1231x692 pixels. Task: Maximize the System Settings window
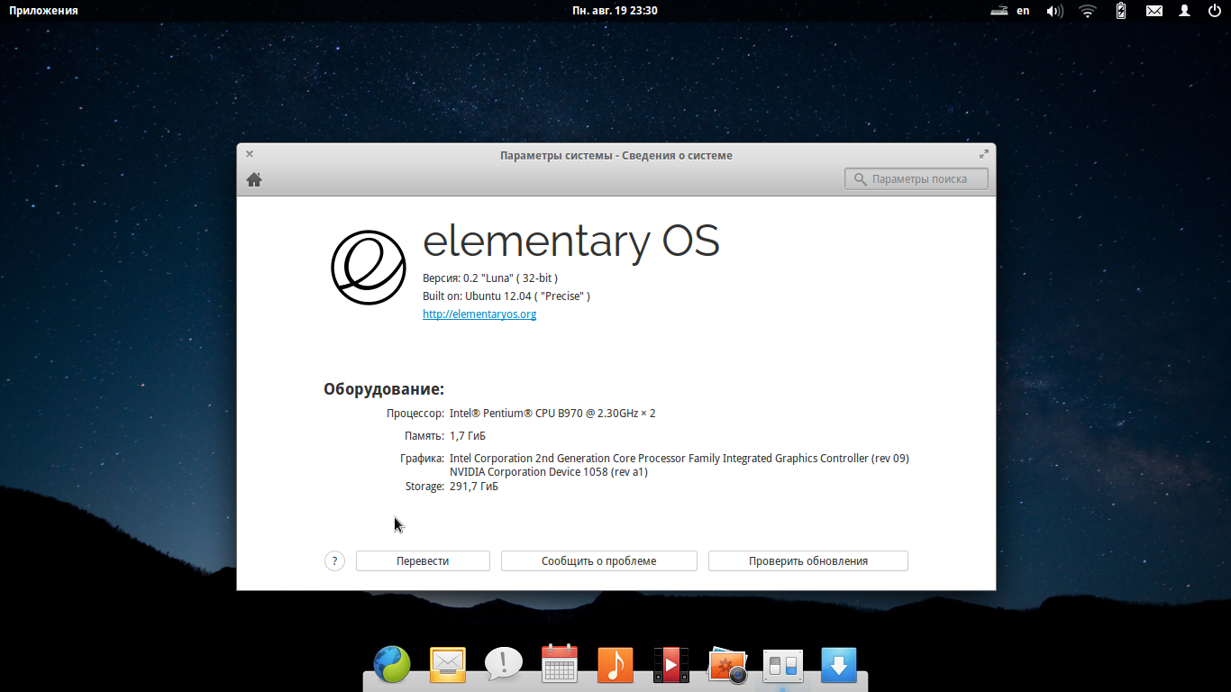tap(983, 154)
